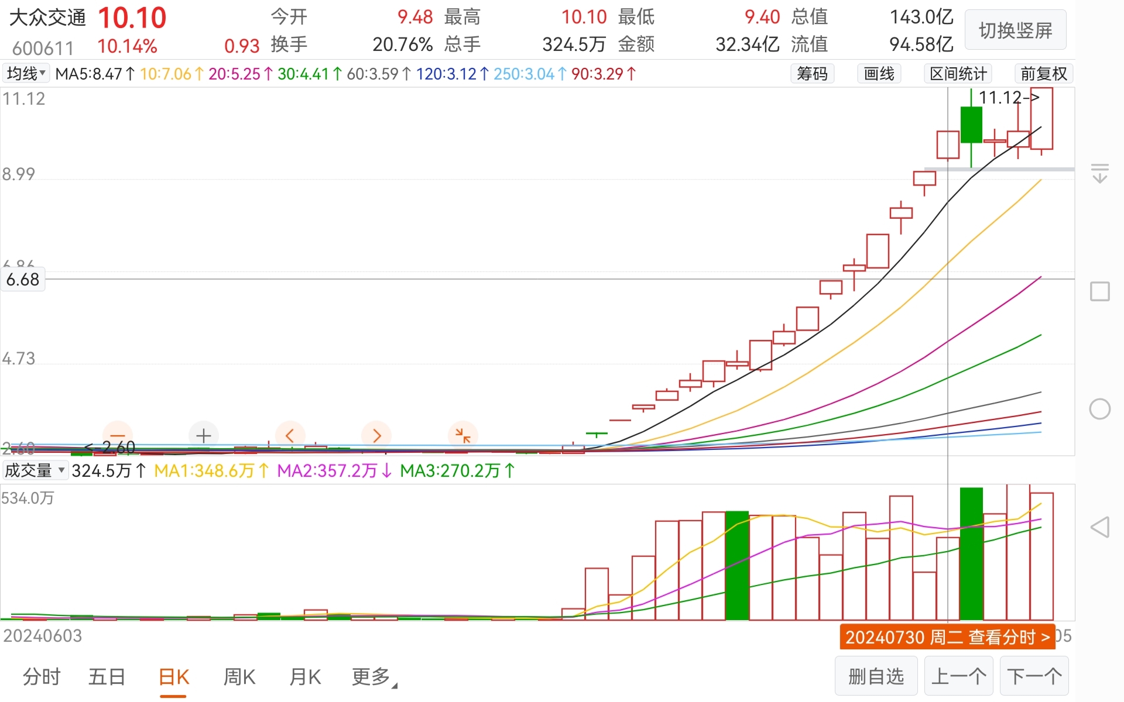
Task: Enable 画线 drawing mode
Action: pos(879,74)
